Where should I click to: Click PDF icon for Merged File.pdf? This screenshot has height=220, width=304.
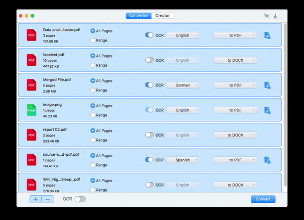click(31, 85)
